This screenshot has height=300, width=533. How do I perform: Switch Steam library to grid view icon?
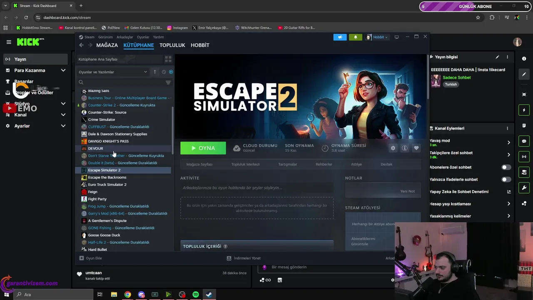point(168,59)
